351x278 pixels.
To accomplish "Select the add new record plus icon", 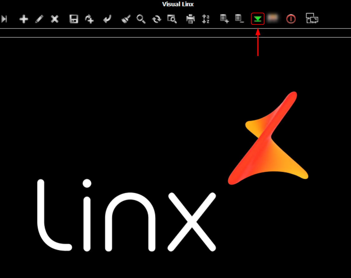I will click(23, 19).
